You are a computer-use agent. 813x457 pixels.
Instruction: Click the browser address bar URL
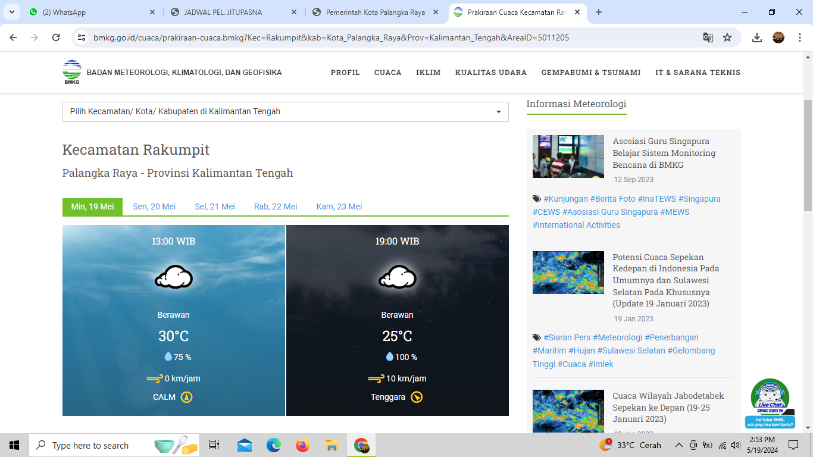click(x=331, y=37)
